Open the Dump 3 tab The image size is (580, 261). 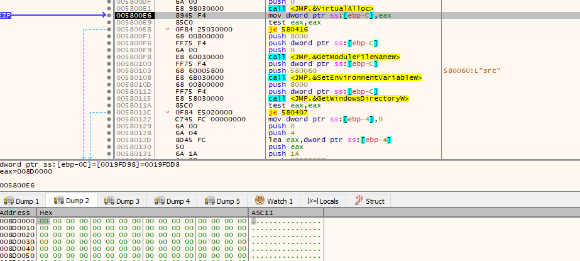pyautogui.click(x=122, y=201)
